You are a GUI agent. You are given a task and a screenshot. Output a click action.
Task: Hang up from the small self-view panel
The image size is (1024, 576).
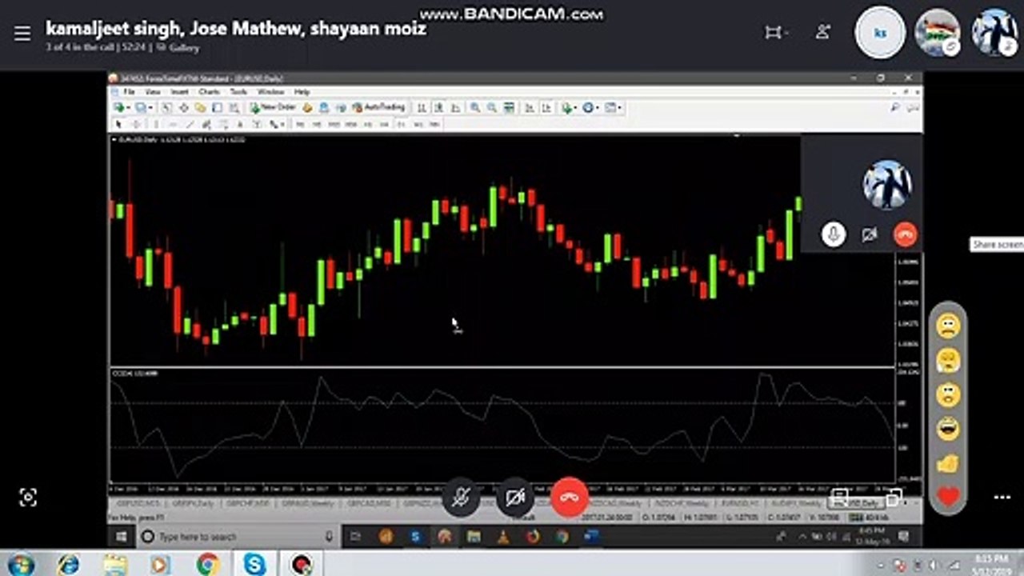click(905, 234)
